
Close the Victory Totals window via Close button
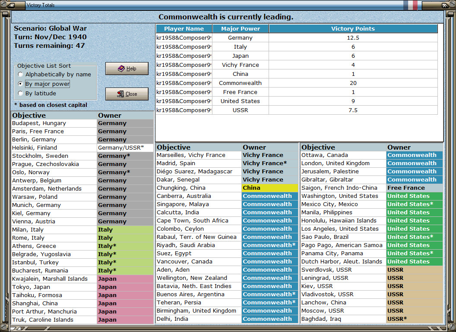tap(127, 94)
